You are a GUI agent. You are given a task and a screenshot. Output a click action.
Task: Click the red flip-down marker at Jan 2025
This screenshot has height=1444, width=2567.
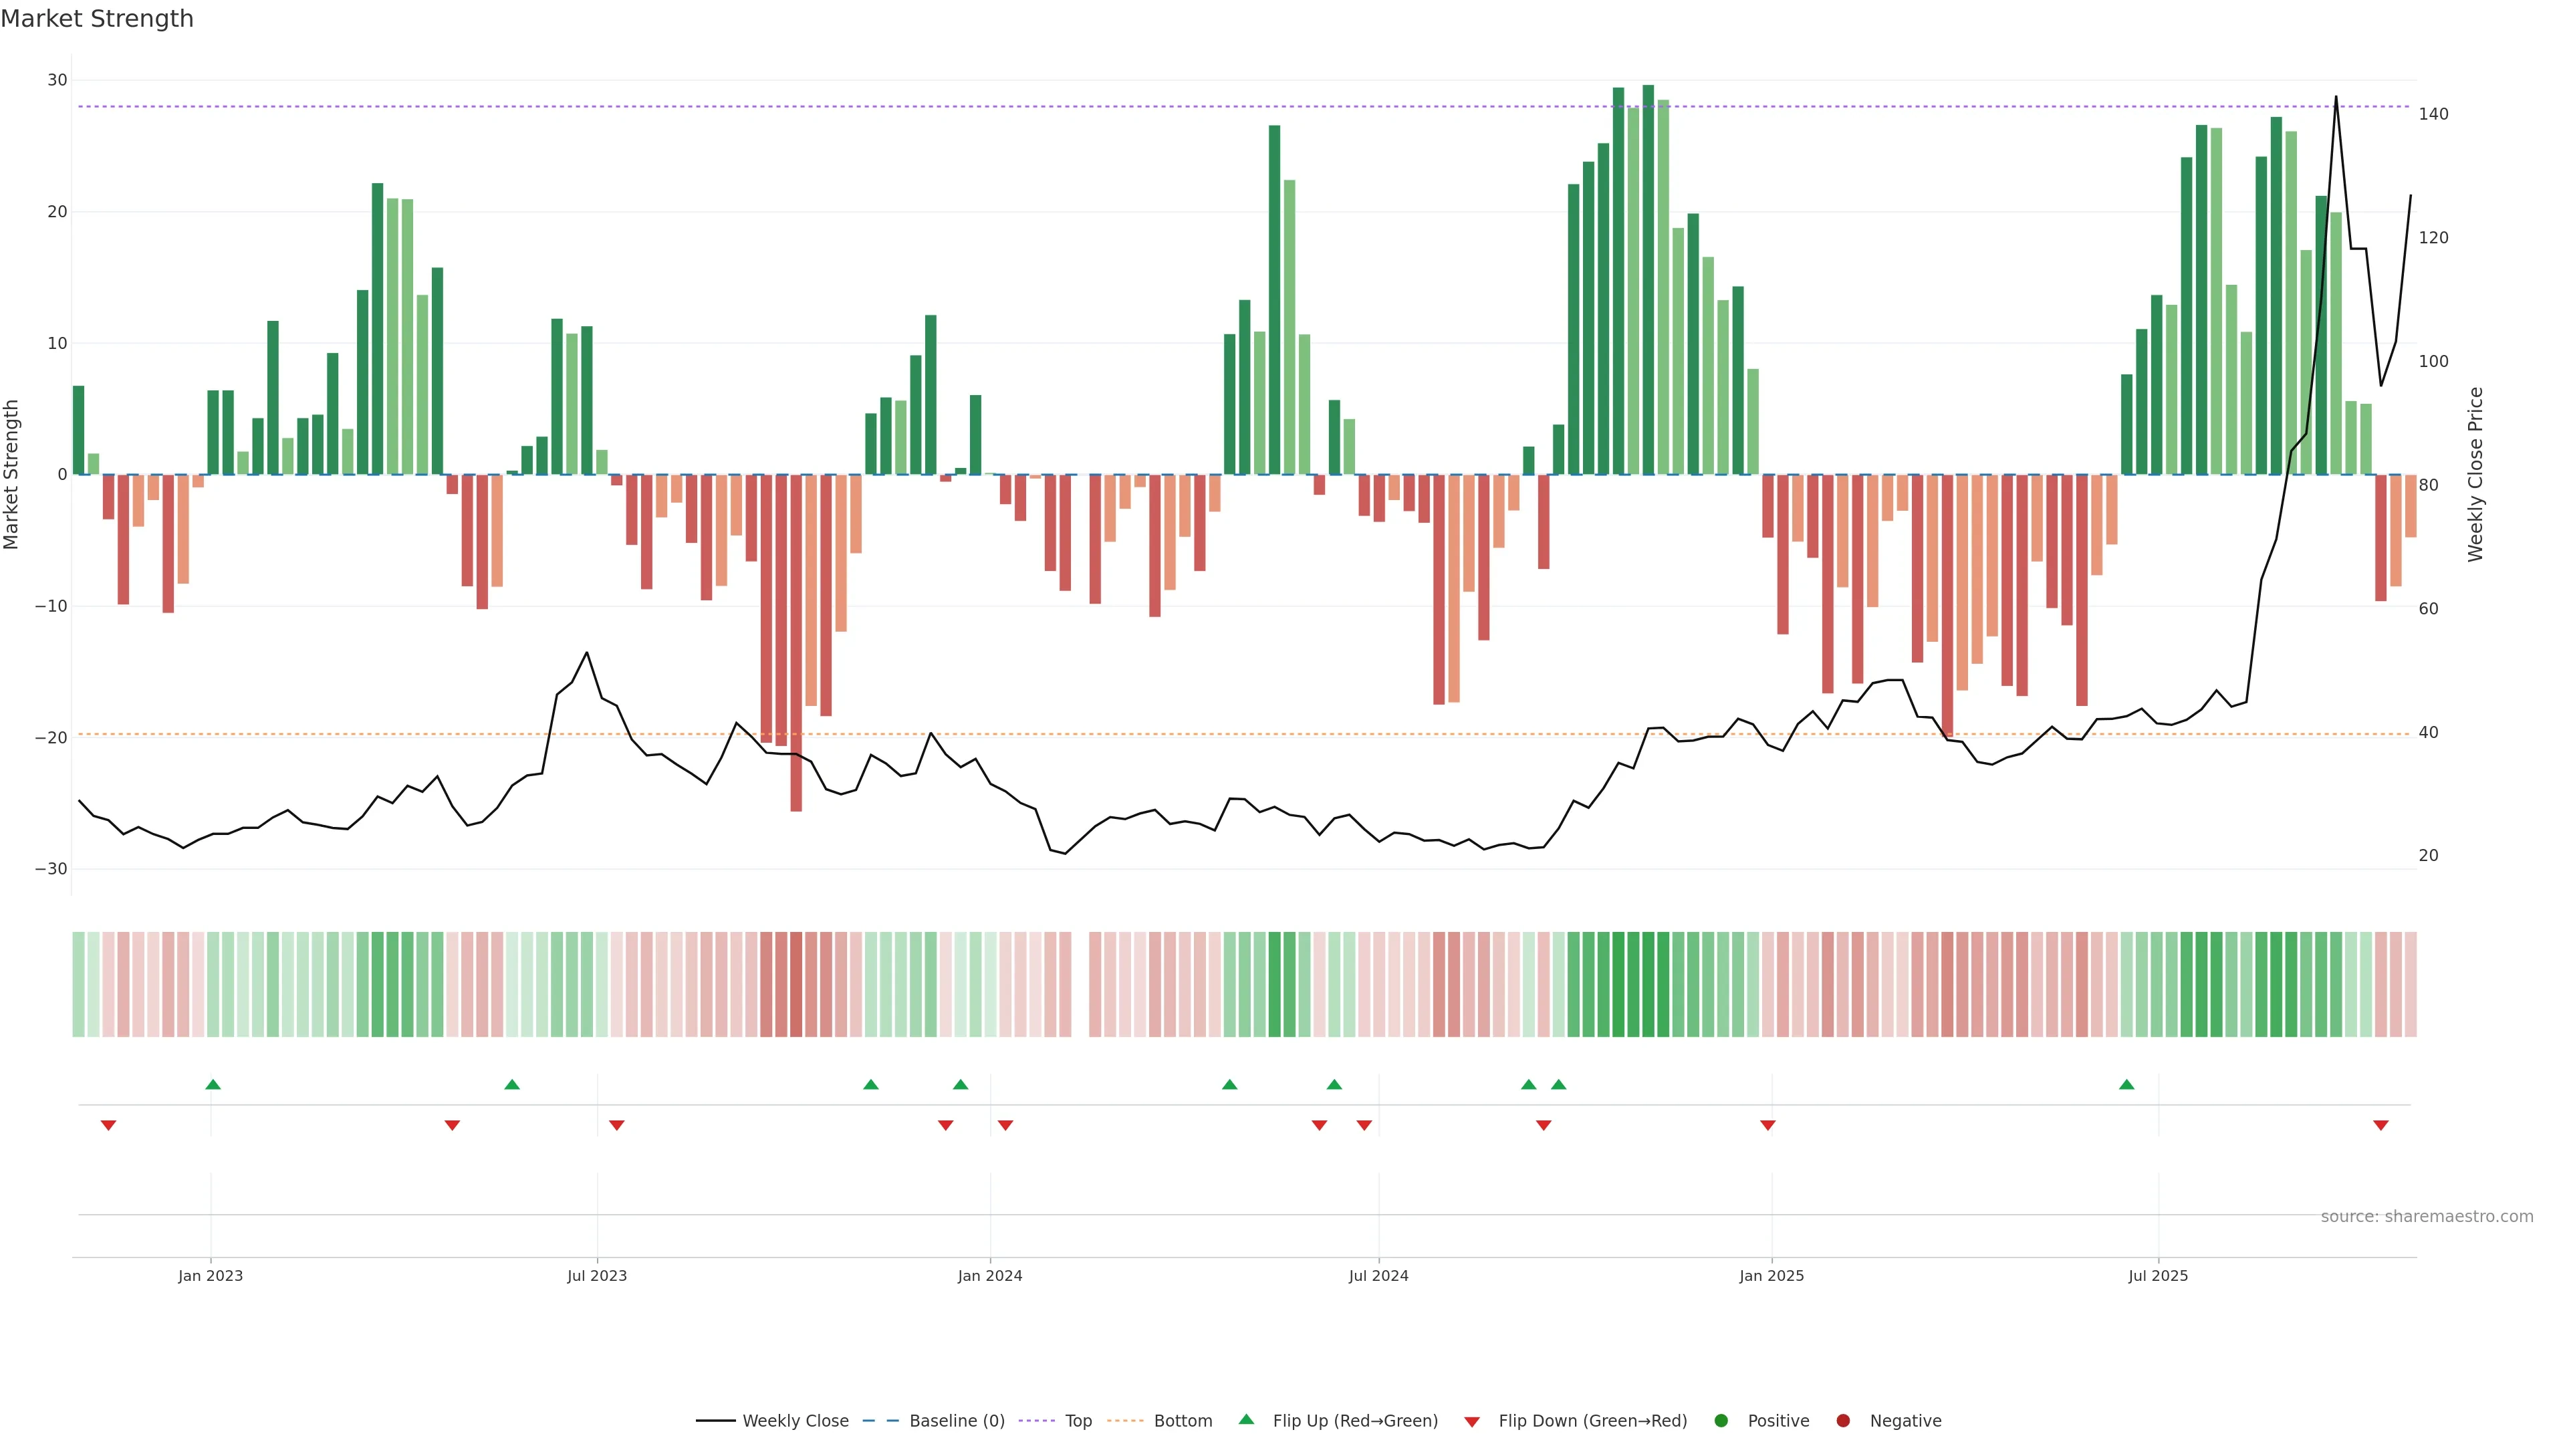pos(1767,1125)
